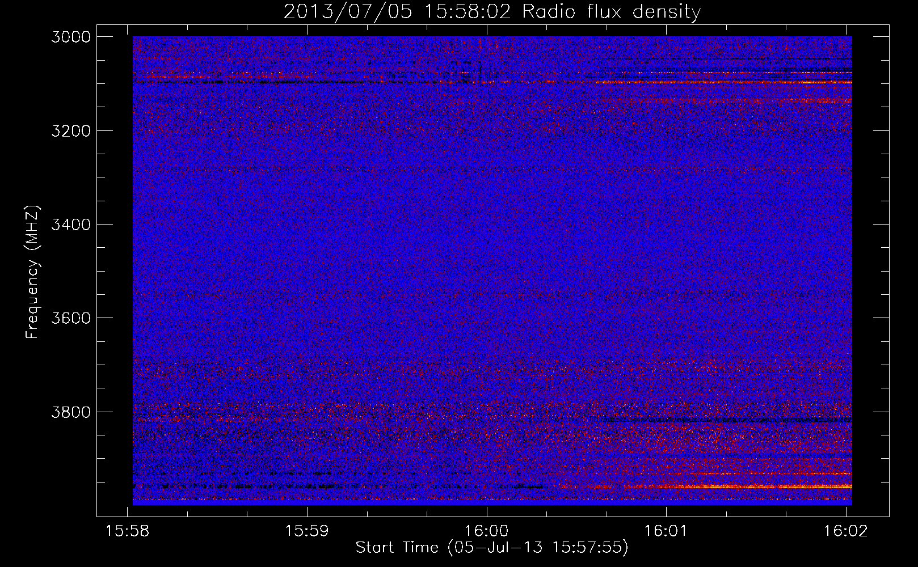Click the 15:58 time tick label

point(128,531)
